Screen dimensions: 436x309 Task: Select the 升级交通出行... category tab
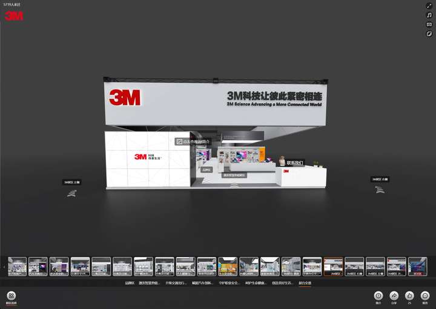pos(176,283)
